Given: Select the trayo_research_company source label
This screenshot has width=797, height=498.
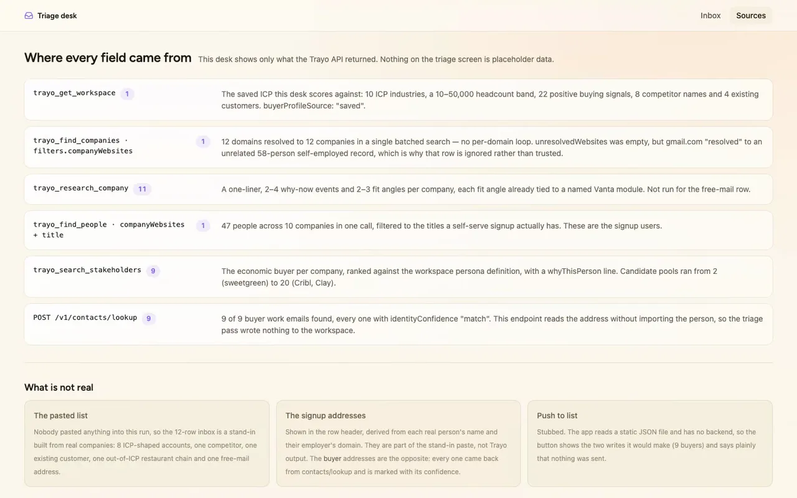Looking at the screenshot, I should pos(81,188).
